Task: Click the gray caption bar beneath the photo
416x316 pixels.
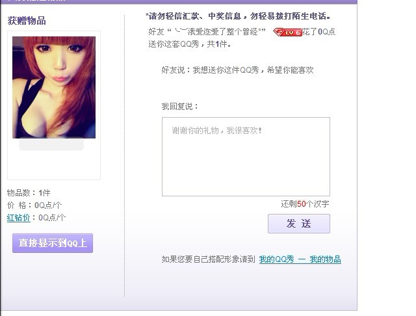Action: pos(51,144)
